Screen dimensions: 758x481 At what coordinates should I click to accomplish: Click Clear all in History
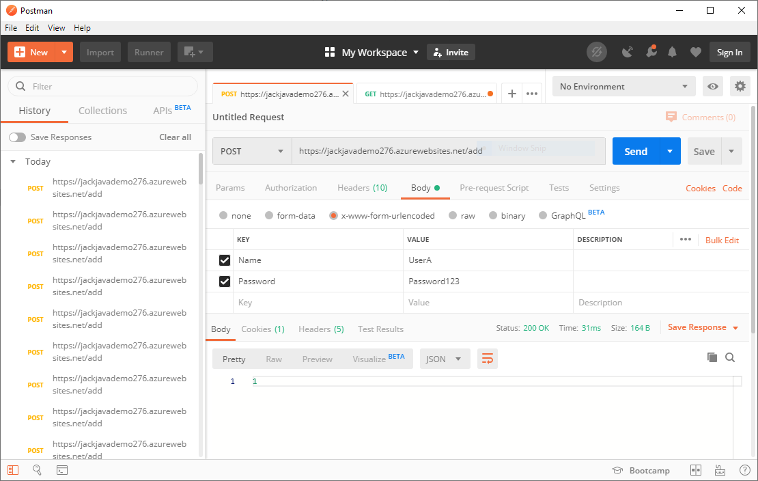pos(175,137)
